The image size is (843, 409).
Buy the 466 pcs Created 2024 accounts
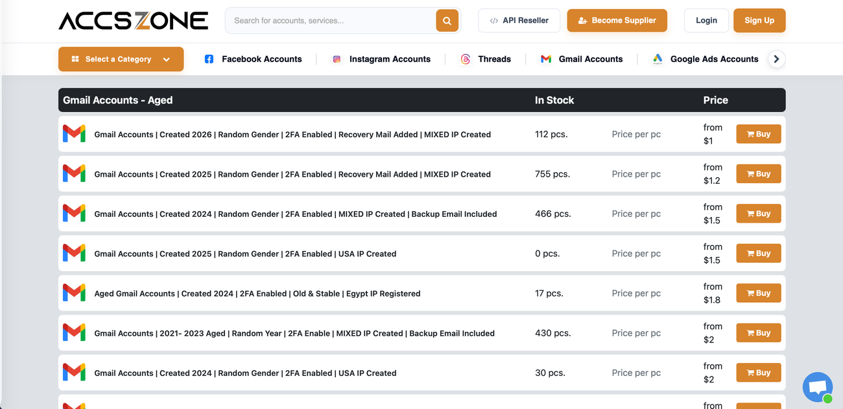click(x=758, y=214)
